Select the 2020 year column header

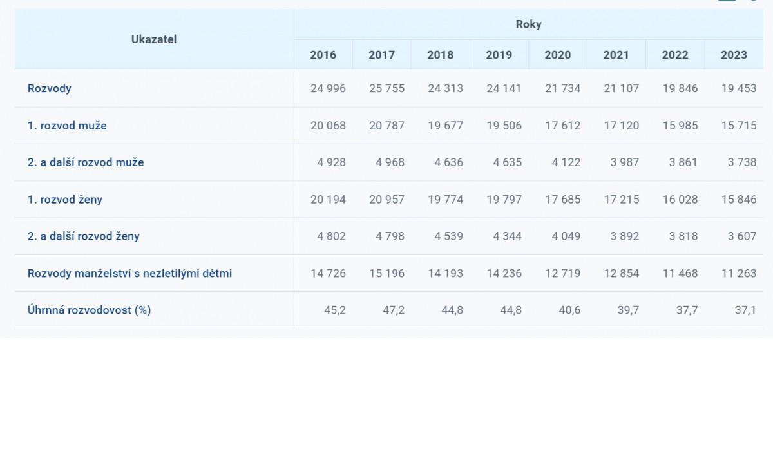[558, 55]
